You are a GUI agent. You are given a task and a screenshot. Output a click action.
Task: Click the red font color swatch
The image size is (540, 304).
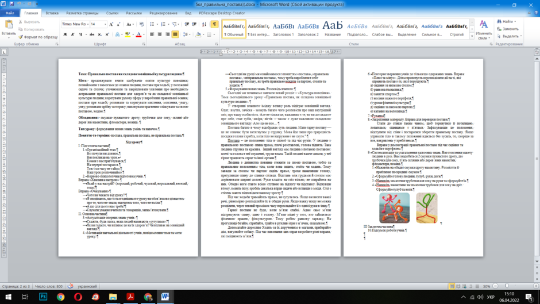tap(138, 34)
